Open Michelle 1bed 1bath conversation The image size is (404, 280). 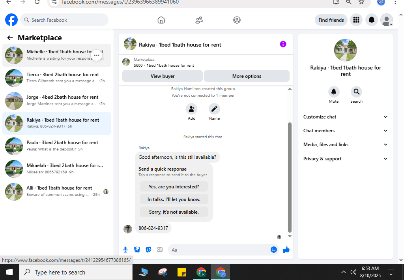click(x=57, y=55)
